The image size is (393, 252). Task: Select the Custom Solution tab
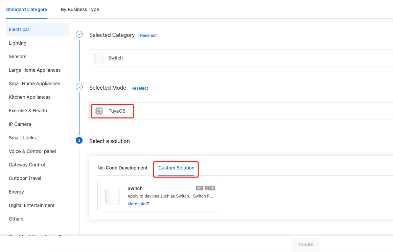176,168
